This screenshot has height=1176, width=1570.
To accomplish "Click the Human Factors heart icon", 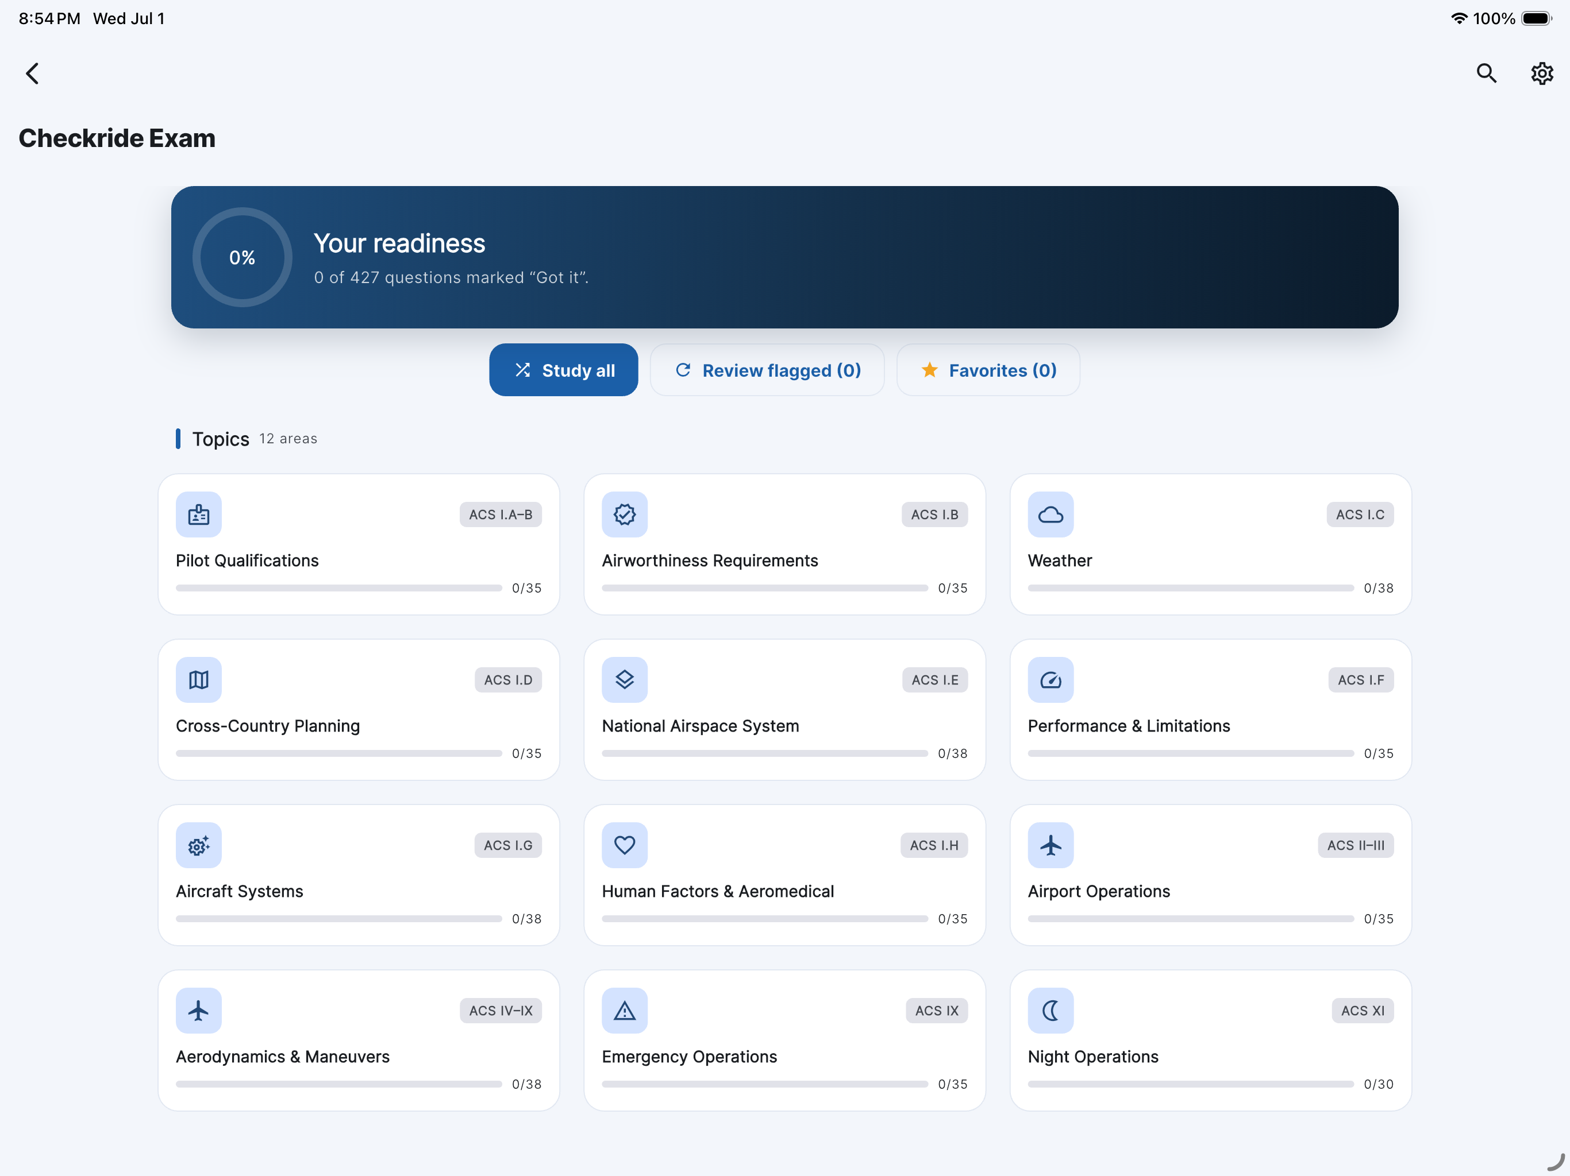I will 625,845.
